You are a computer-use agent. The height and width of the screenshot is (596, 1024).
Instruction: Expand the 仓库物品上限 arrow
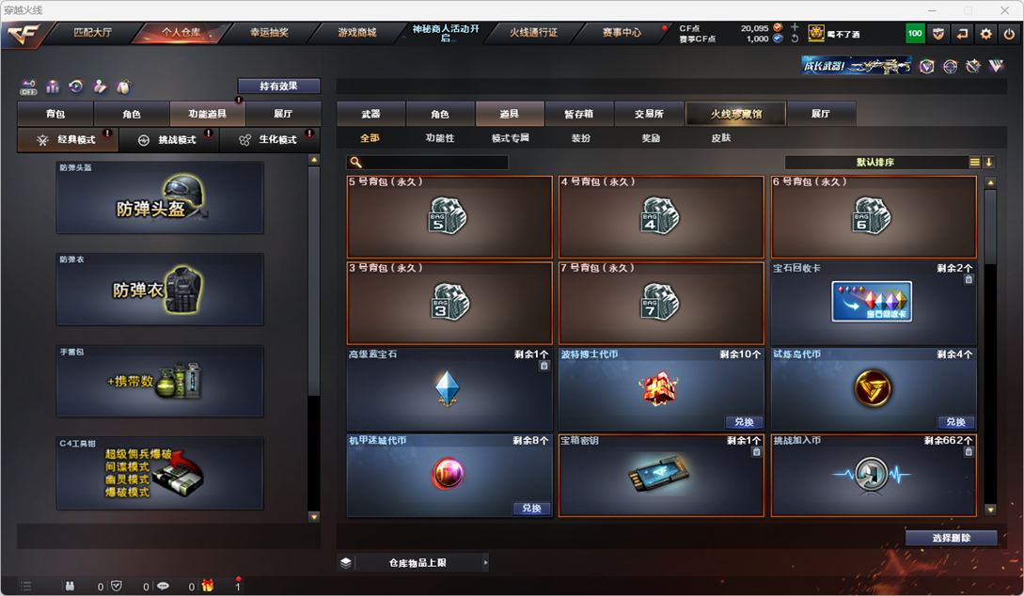point(485,562)
